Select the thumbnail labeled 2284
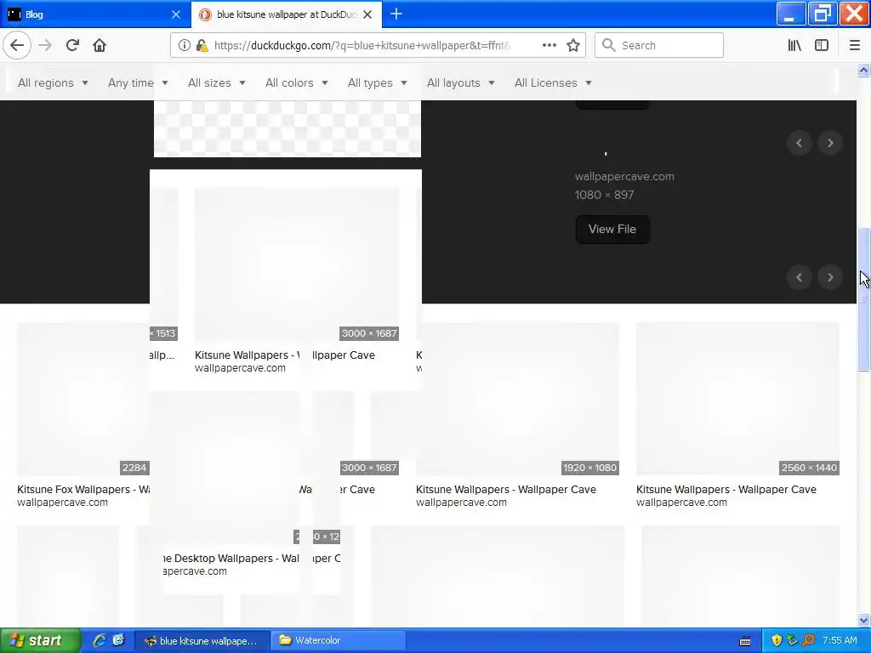Image resolution: width=871 pixels, height=653 pixels. pos(83,399)
